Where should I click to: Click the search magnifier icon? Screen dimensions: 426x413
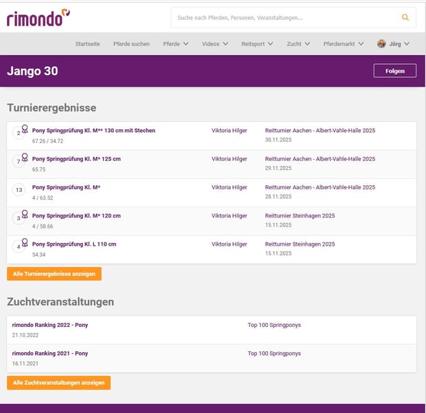(x=405, y=18)
